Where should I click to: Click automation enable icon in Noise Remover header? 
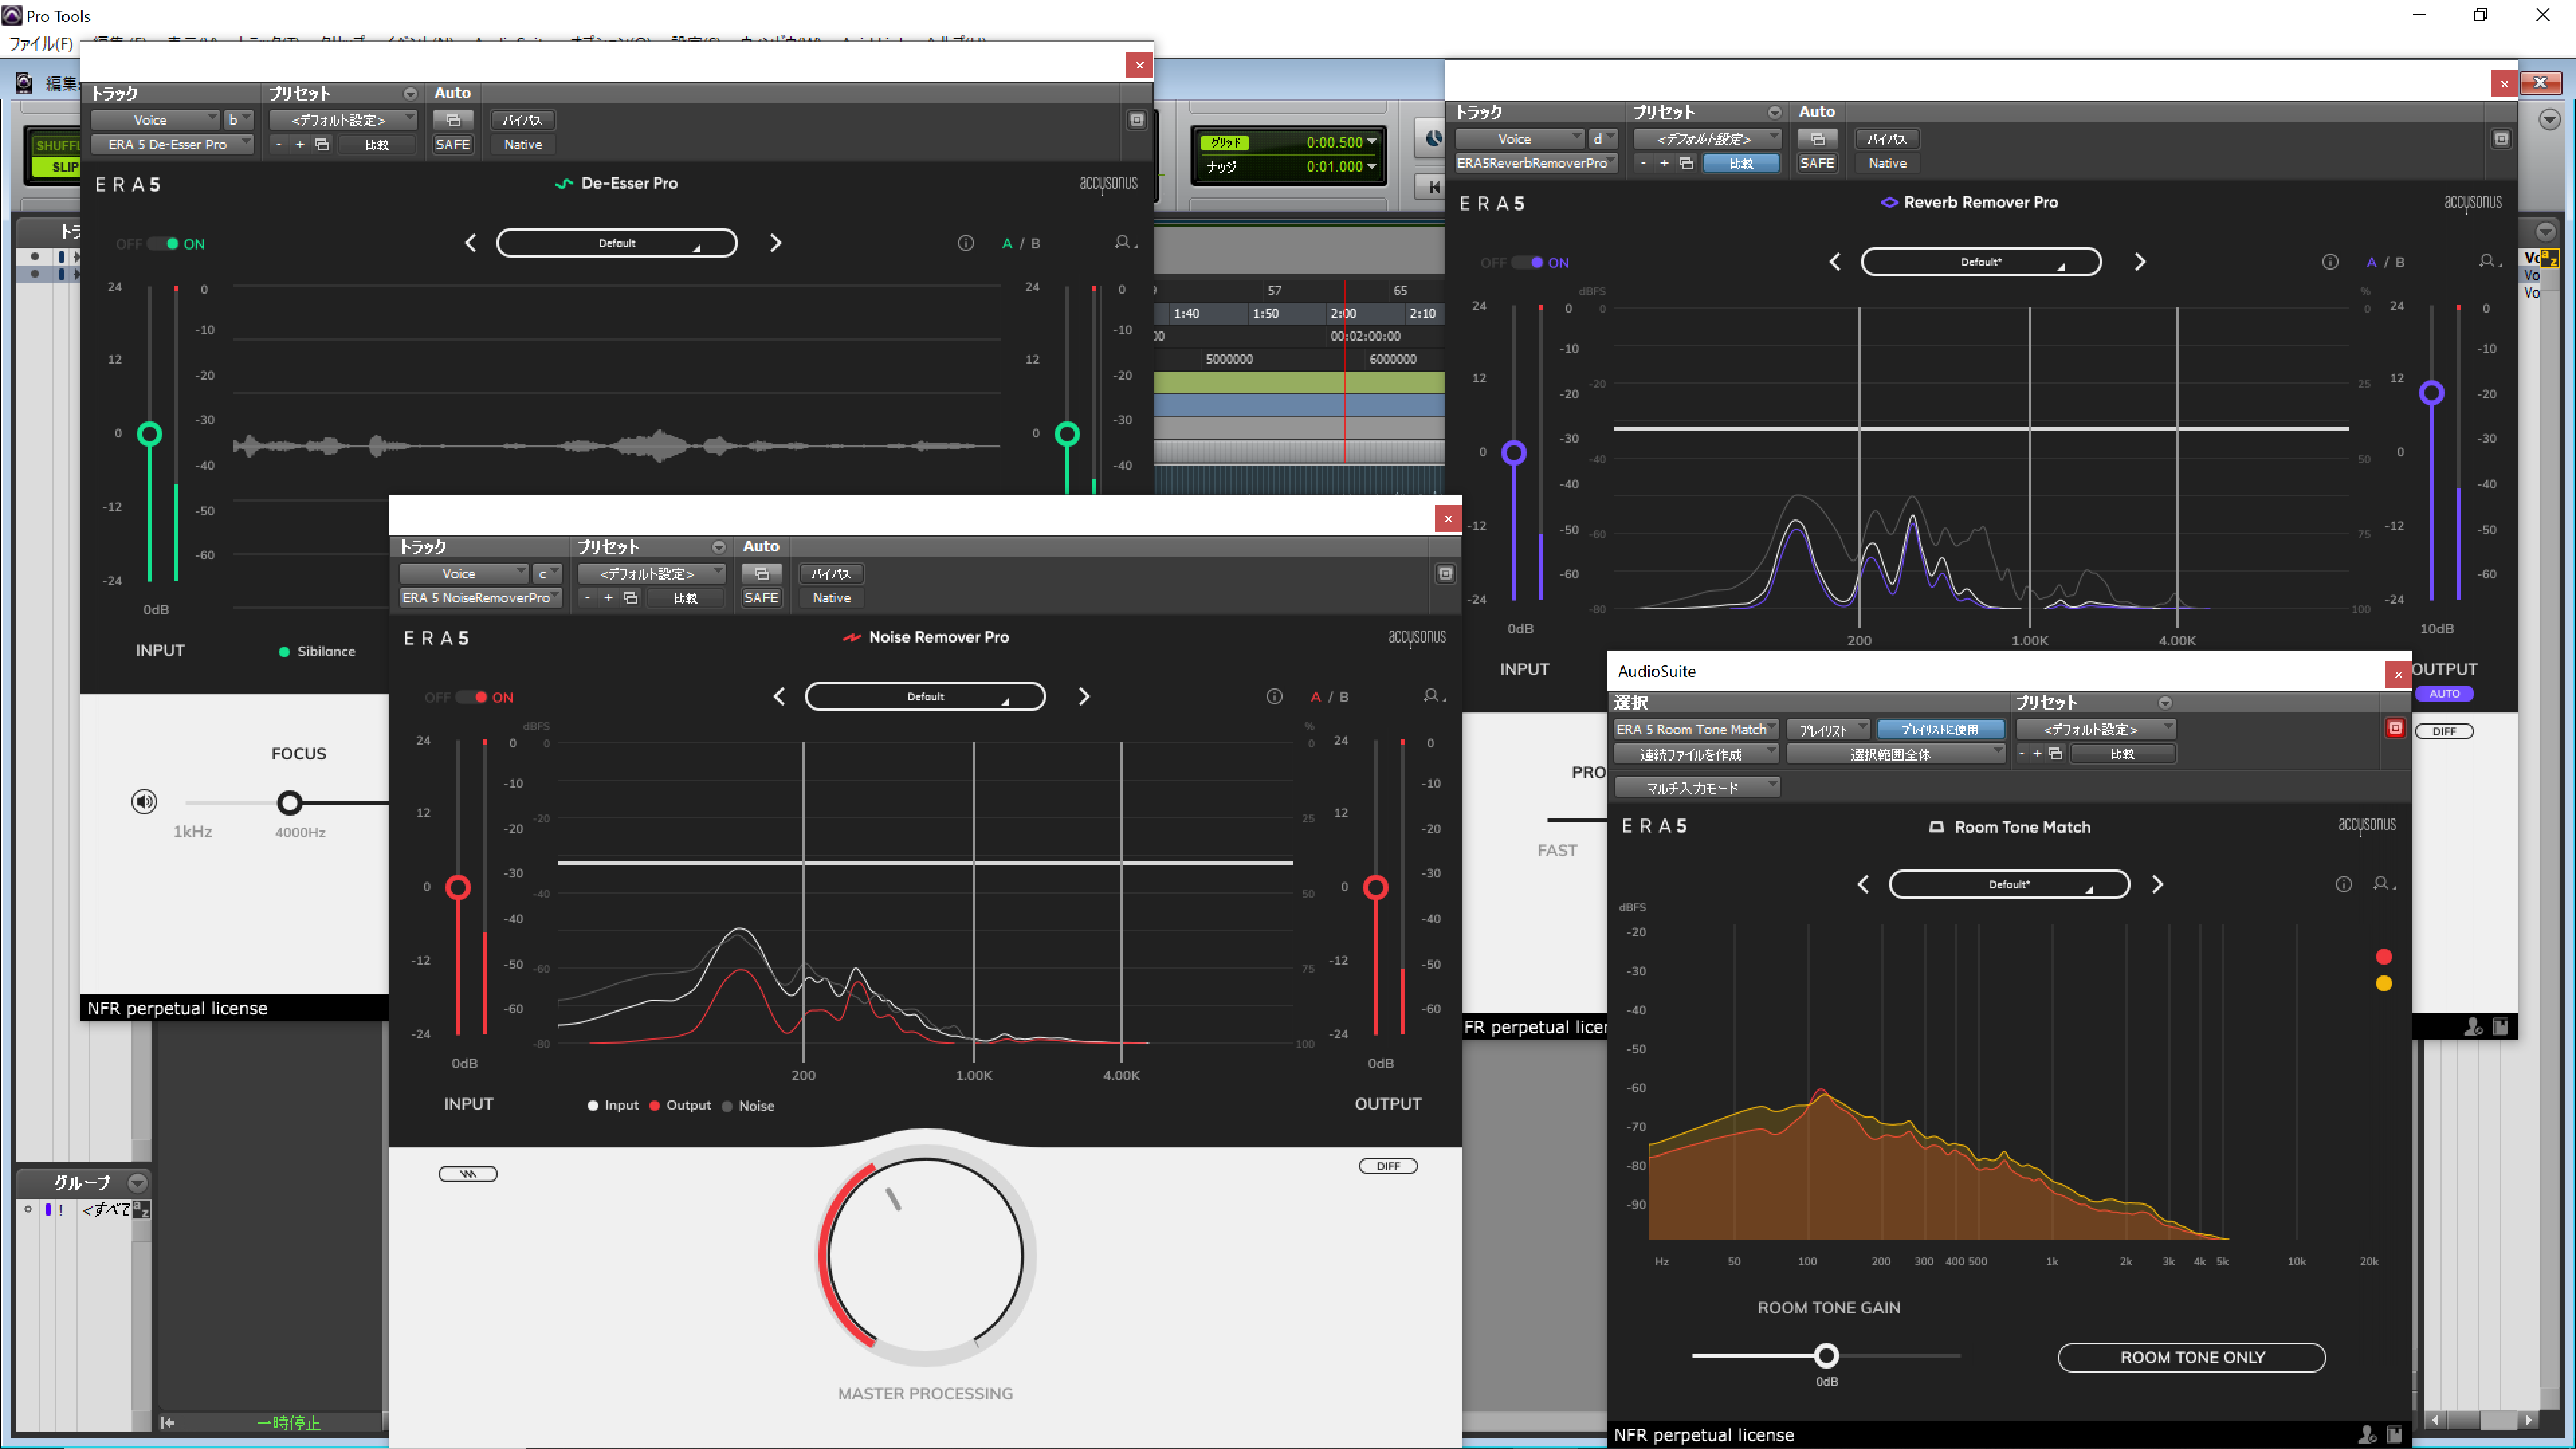(x=762, y=573)
